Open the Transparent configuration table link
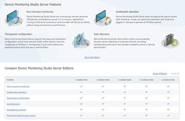The image size is (185, 121). coord(18,98)
